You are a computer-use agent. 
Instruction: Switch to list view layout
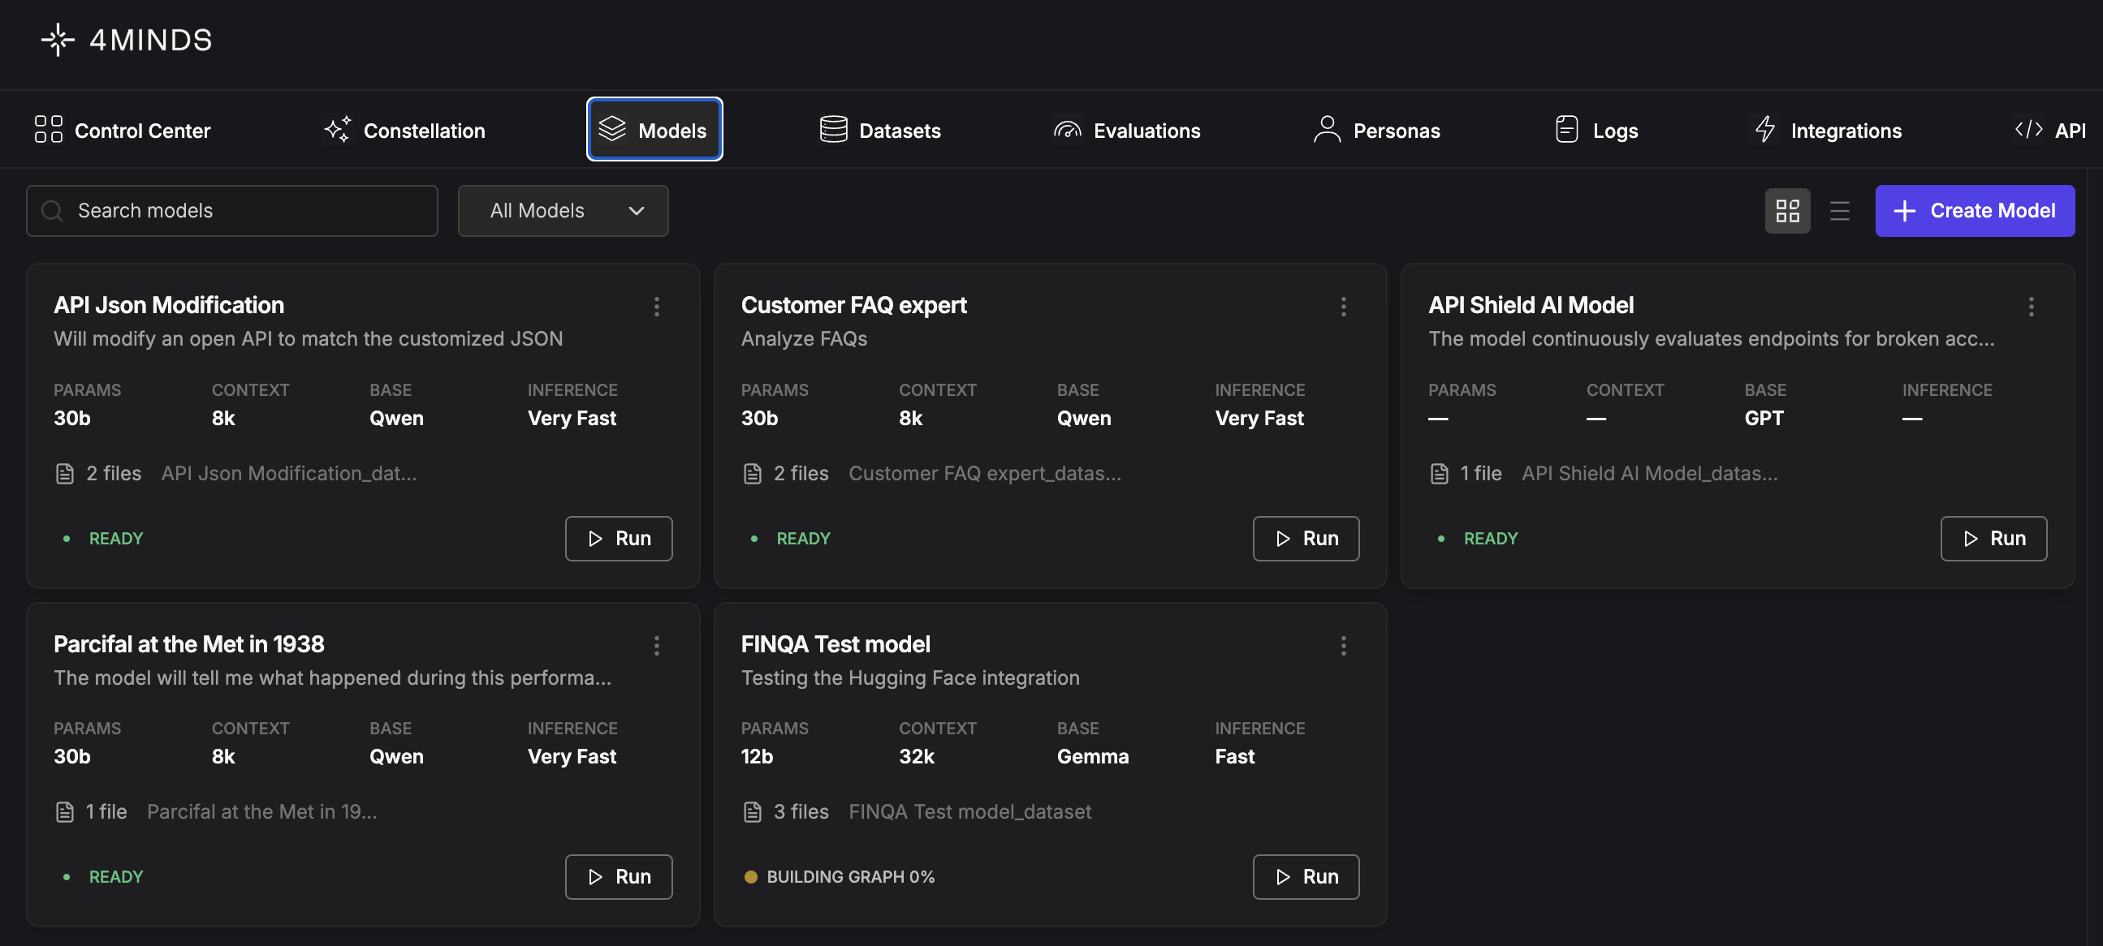(x=1839, y=211)
